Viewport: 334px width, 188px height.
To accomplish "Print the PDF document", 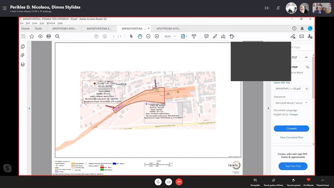I will pyautogui.click(x=48, y=36).
